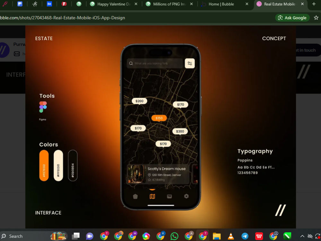Open Chrome profile A from taskbar
This screenshot has width=321, height=241.
click(x=189, y=236)
